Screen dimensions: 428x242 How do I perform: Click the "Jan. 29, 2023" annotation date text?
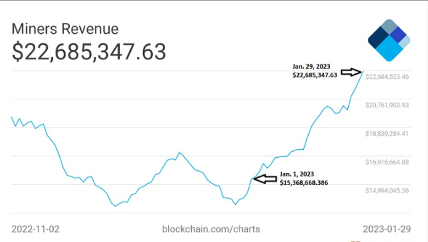(311, 66)
